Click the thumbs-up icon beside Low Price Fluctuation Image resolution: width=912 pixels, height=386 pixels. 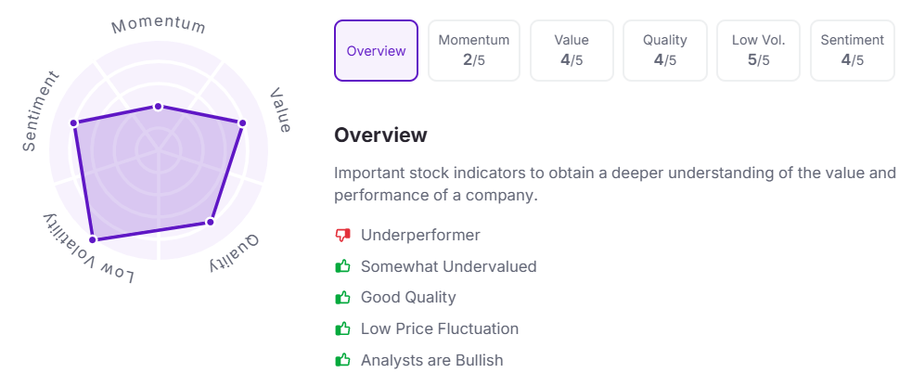[343, 328]
